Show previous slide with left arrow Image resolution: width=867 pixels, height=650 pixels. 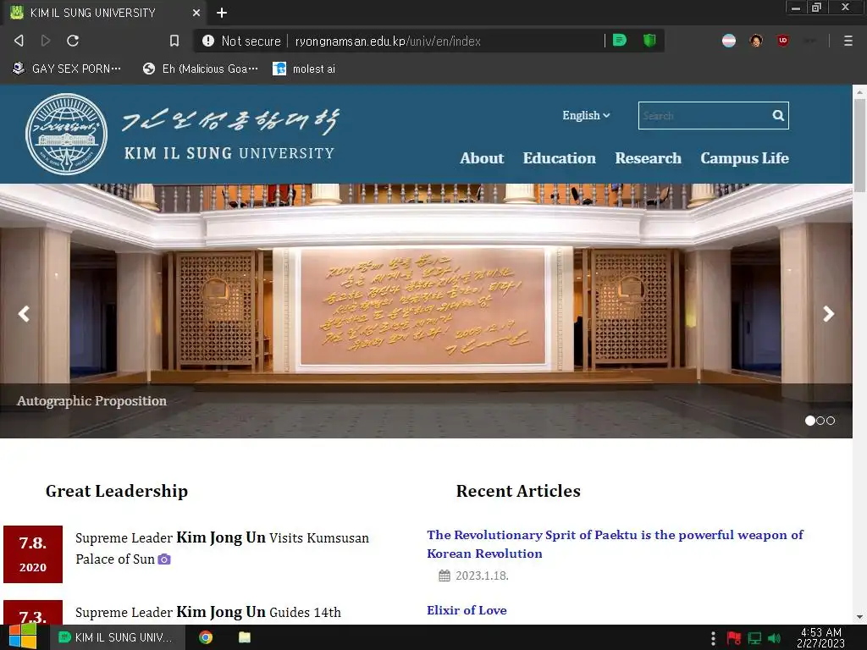click(x=24, y=314)
